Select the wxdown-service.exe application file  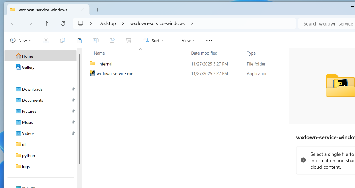(115, 73)
